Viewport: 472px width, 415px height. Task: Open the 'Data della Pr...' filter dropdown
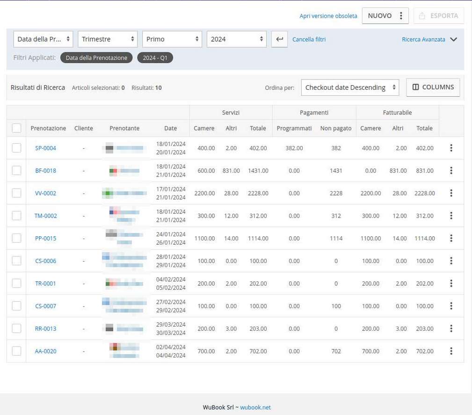click(x=43, y=39)
